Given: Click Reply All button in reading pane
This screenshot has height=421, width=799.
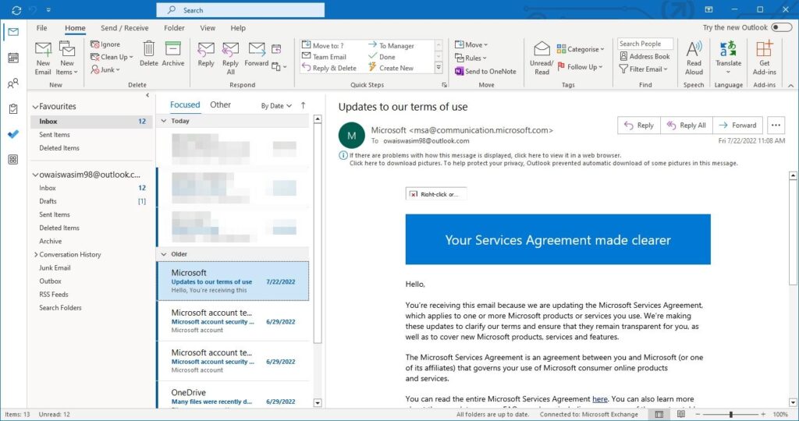Looking at the screenshot, I should [x=686, y=126].
